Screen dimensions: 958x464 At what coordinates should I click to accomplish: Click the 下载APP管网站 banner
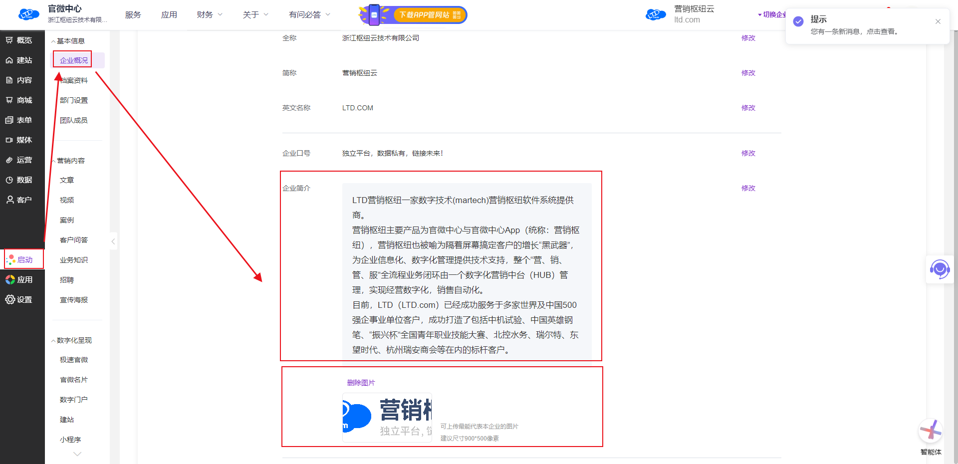(413, 15)
